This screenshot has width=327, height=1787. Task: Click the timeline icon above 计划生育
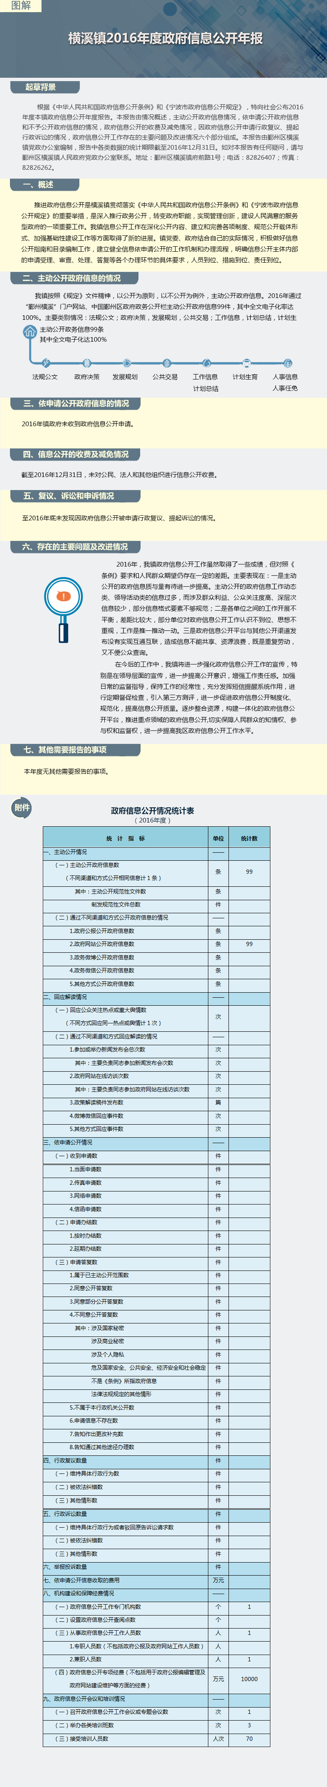pyautogui.click(x=246, y=363)
